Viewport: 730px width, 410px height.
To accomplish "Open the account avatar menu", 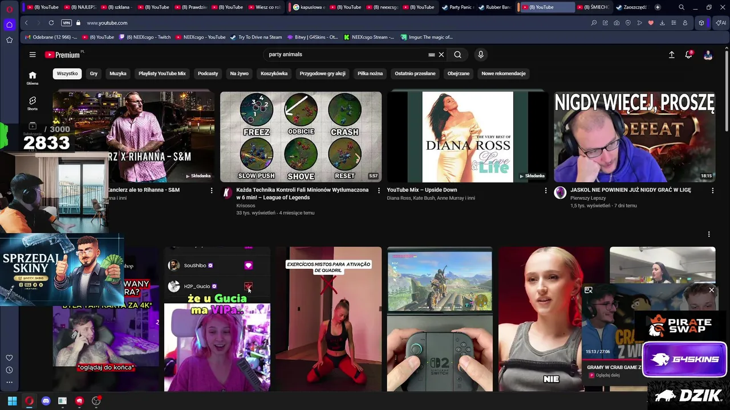I will pyautogui.click(x=708, y=55).
